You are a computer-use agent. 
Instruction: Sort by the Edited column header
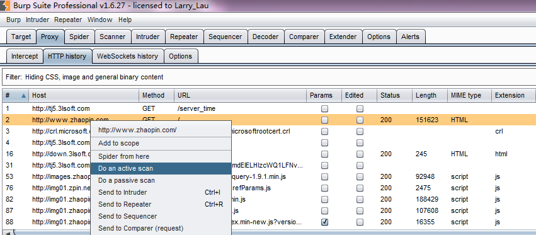tap(359, 95)
